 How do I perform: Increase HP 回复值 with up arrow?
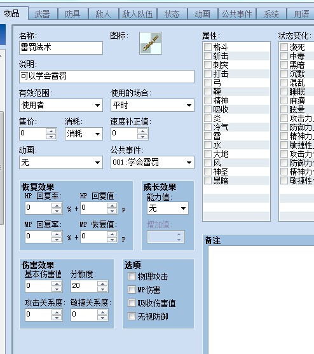pos(112,205)
